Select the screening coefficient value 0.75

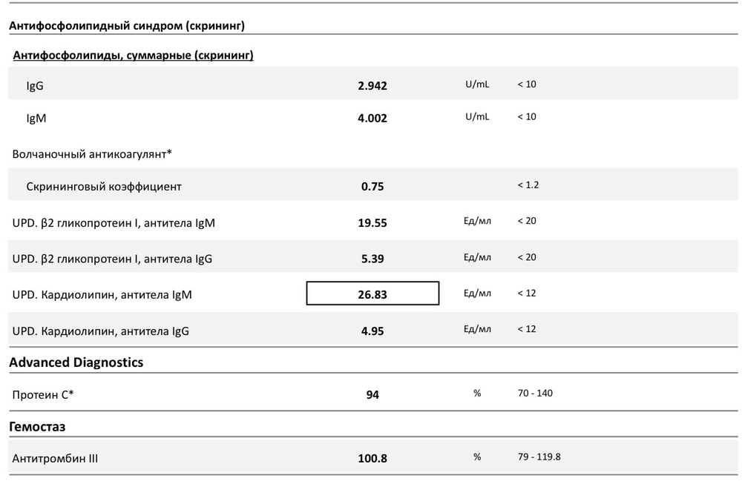click(372, 187)
